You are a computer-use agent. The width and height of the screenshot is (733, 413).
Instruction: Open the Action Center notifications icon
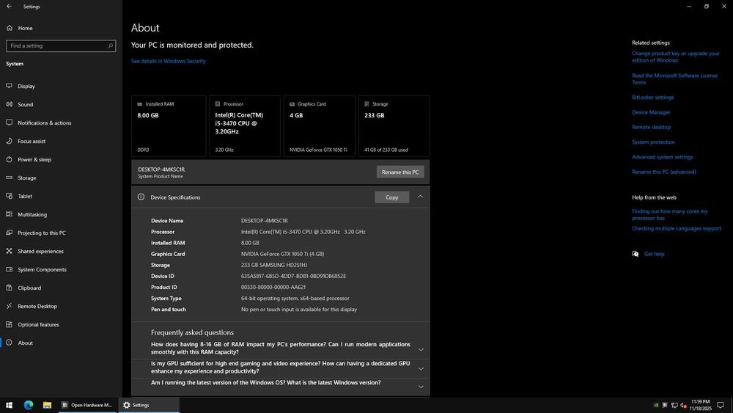(721, 405)
